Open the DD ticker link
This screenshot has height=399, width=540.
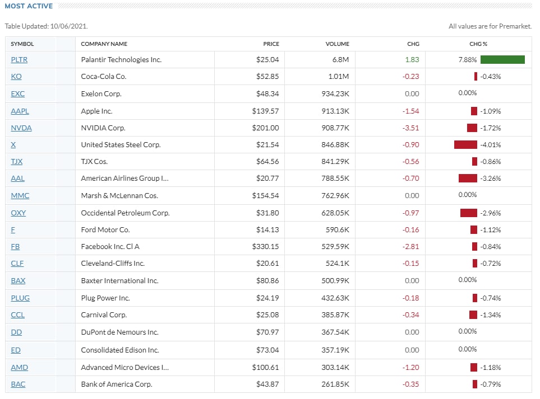click(x=16, y=332)
